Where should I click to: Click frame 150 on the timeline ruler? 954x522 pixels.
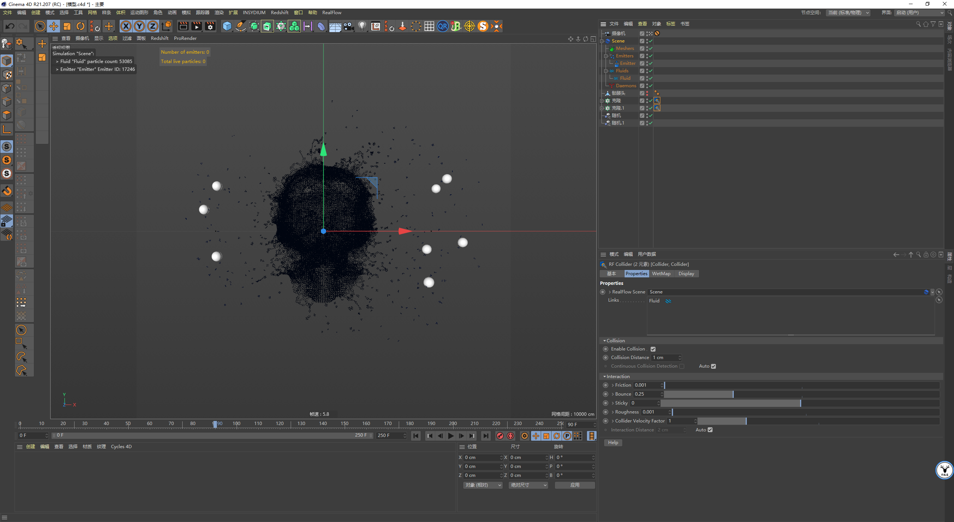tap(345, 424)
